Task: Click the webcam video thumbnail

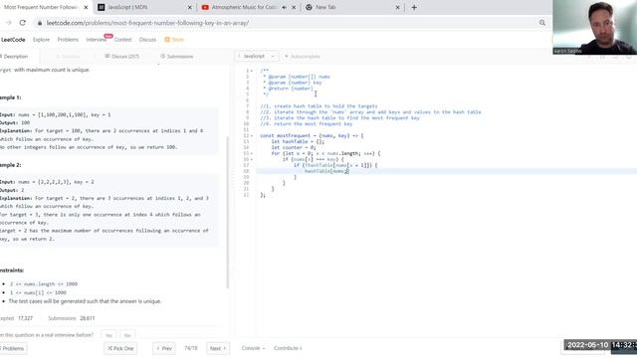Action: (595, 27)
